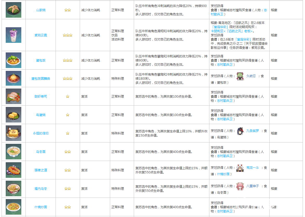
Task: Open 志村勘兵卫 link in the 乌冬面 row
Action: 225,156
